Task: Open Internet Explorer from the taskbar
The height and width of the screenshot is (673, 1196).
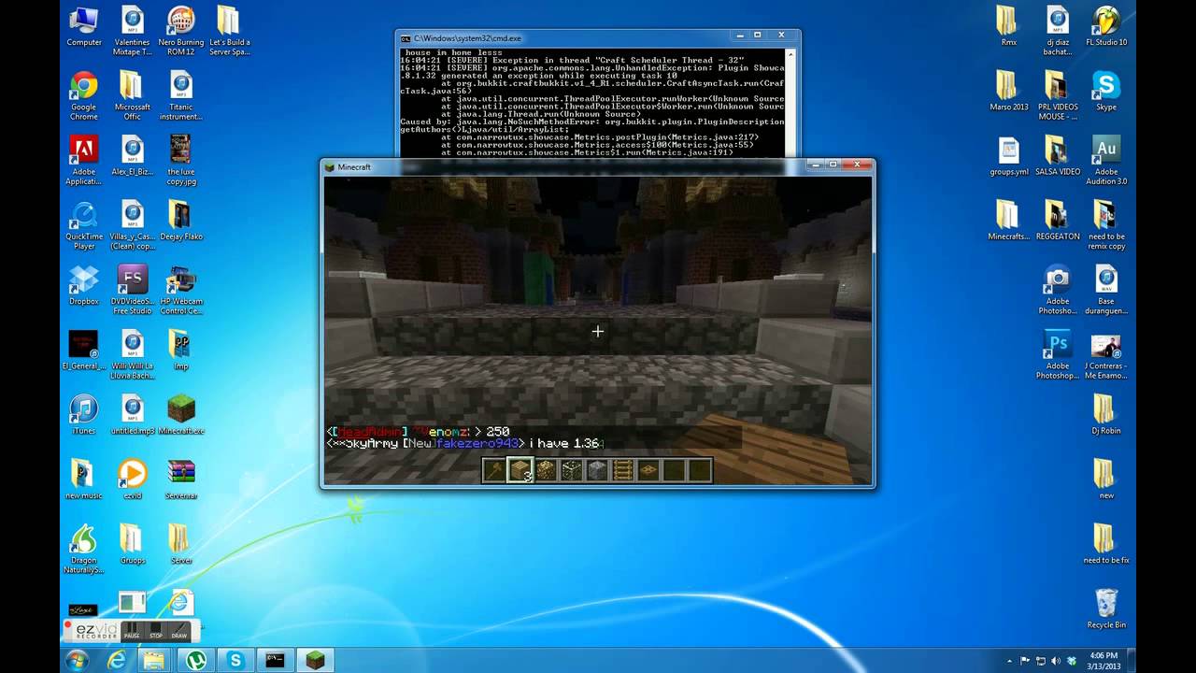Action: (x=117, y=660)
